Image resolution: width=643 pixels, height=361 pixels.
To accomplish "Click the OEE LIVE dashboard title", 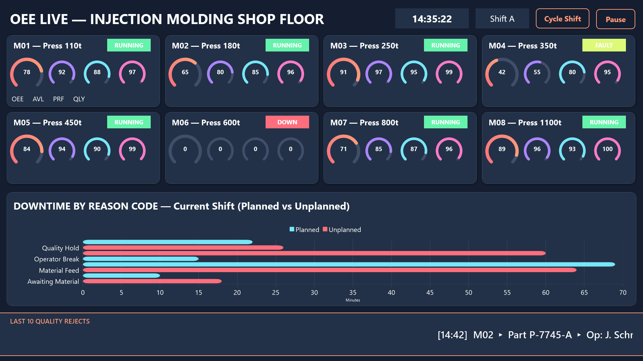I will (167, 19).
